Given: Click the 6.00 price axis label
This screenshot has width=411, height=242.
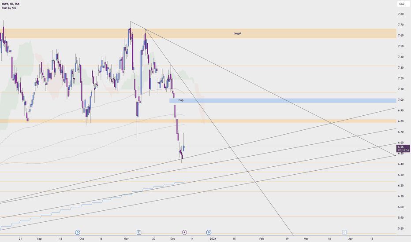Looking at the screenshot, I should 400,207.
